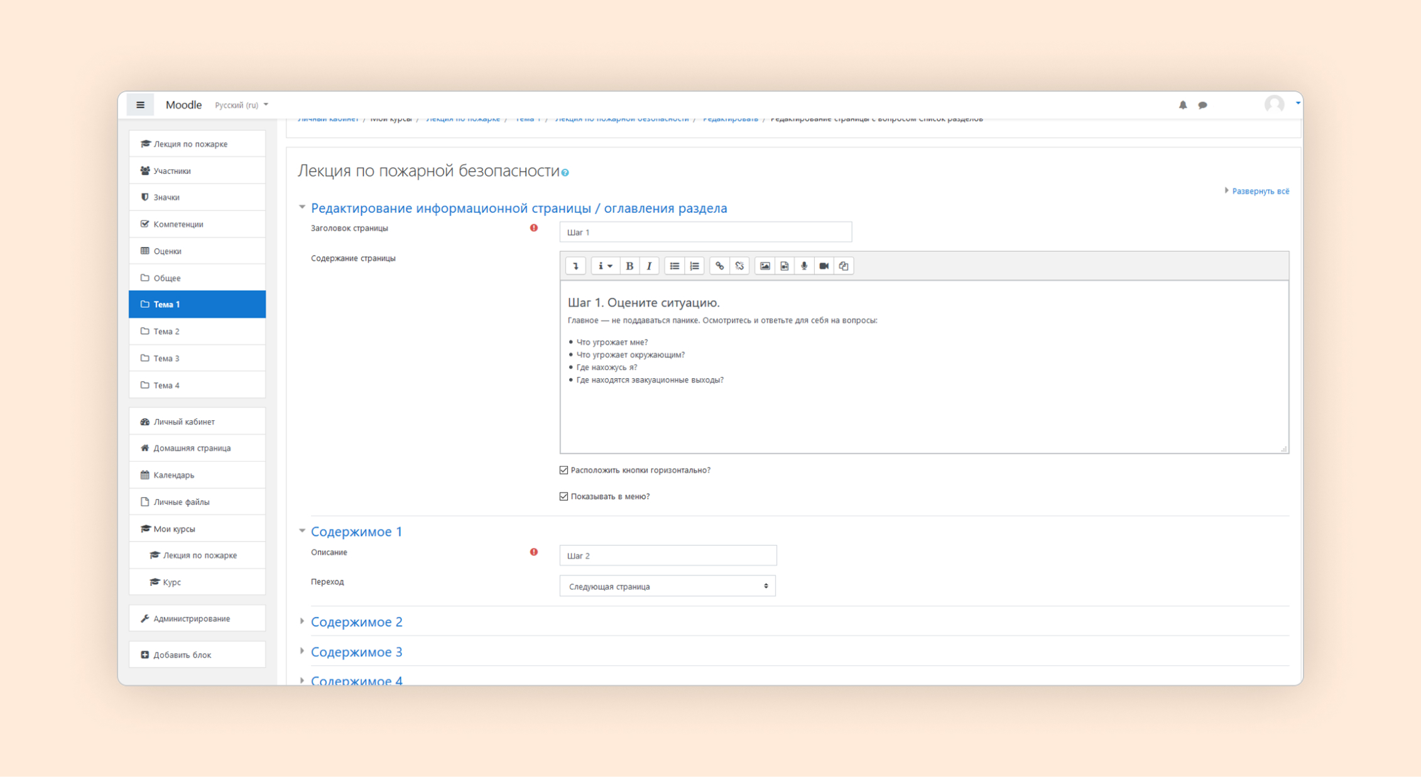The image size is (1421, 777).
Task: Open Личные файлы in sidebar
Action: [x=197, y=502]
